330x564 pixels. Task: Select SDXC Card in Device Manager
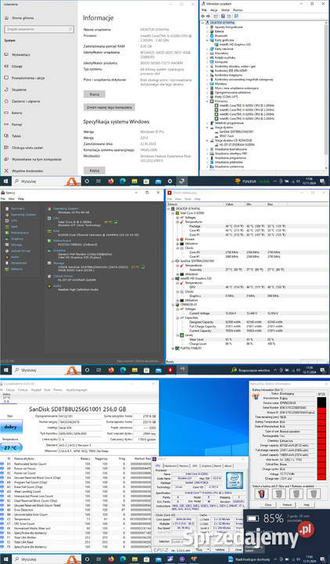click(x=225, y=136)
